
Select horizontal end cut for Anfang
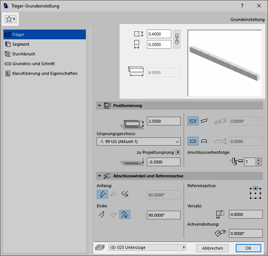coord(114,194)
